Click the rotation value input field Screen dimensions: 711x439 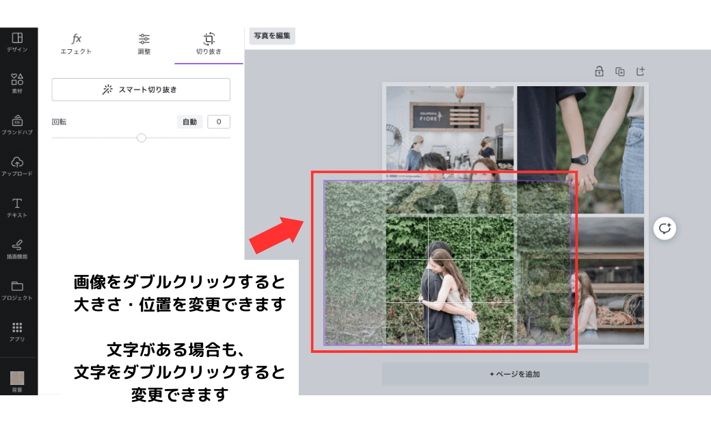click(x=219, y=122)
